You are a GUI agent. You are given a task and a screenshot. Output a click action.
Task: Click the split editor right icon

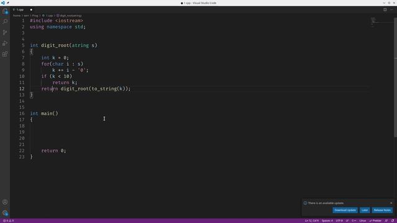tap(385, 10)
